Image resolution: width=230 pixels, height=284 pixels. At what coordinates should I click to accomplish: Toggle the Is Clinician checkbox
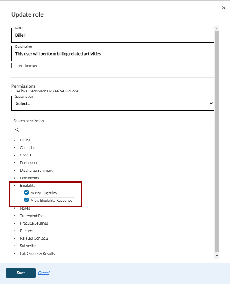click(x=14, y=66)
